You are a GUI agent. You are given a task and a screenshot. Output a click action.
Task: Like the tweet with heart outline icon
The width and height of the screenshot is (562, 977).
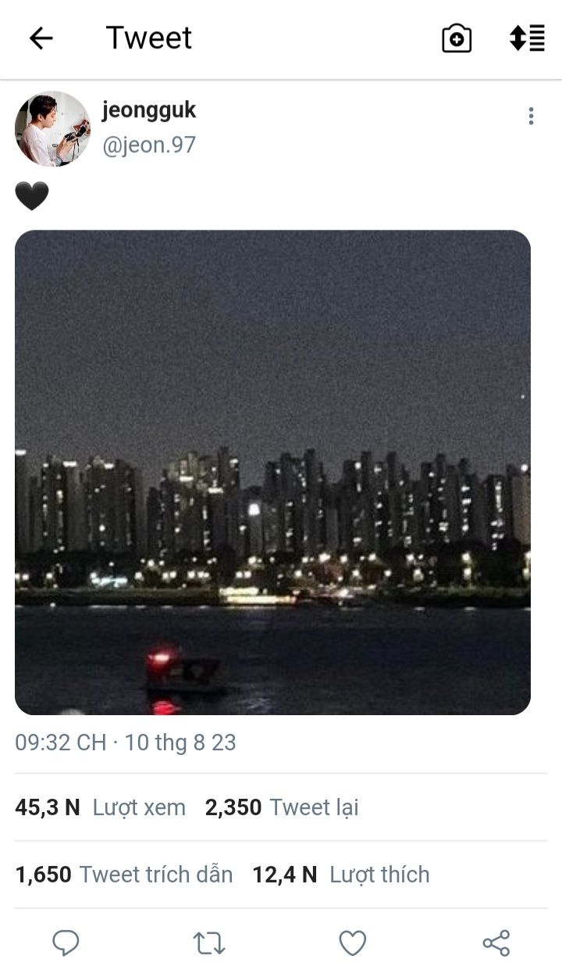(353, 943)
